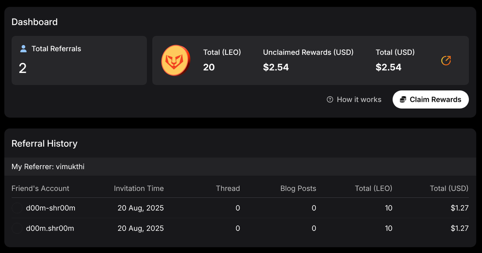Open the d00m-shr00m account name
This screenshot has height=253, width=482.
coord(50,208)
